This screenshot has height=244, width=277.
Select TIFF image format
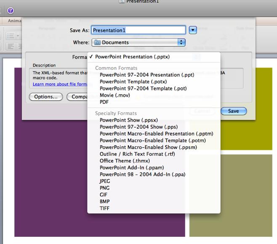pyautogui.click(x=154, y=208)
